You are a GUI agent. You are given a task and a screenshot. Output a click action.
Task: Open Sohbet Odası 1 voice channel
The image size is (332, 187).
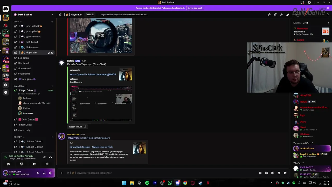[34, 142]
